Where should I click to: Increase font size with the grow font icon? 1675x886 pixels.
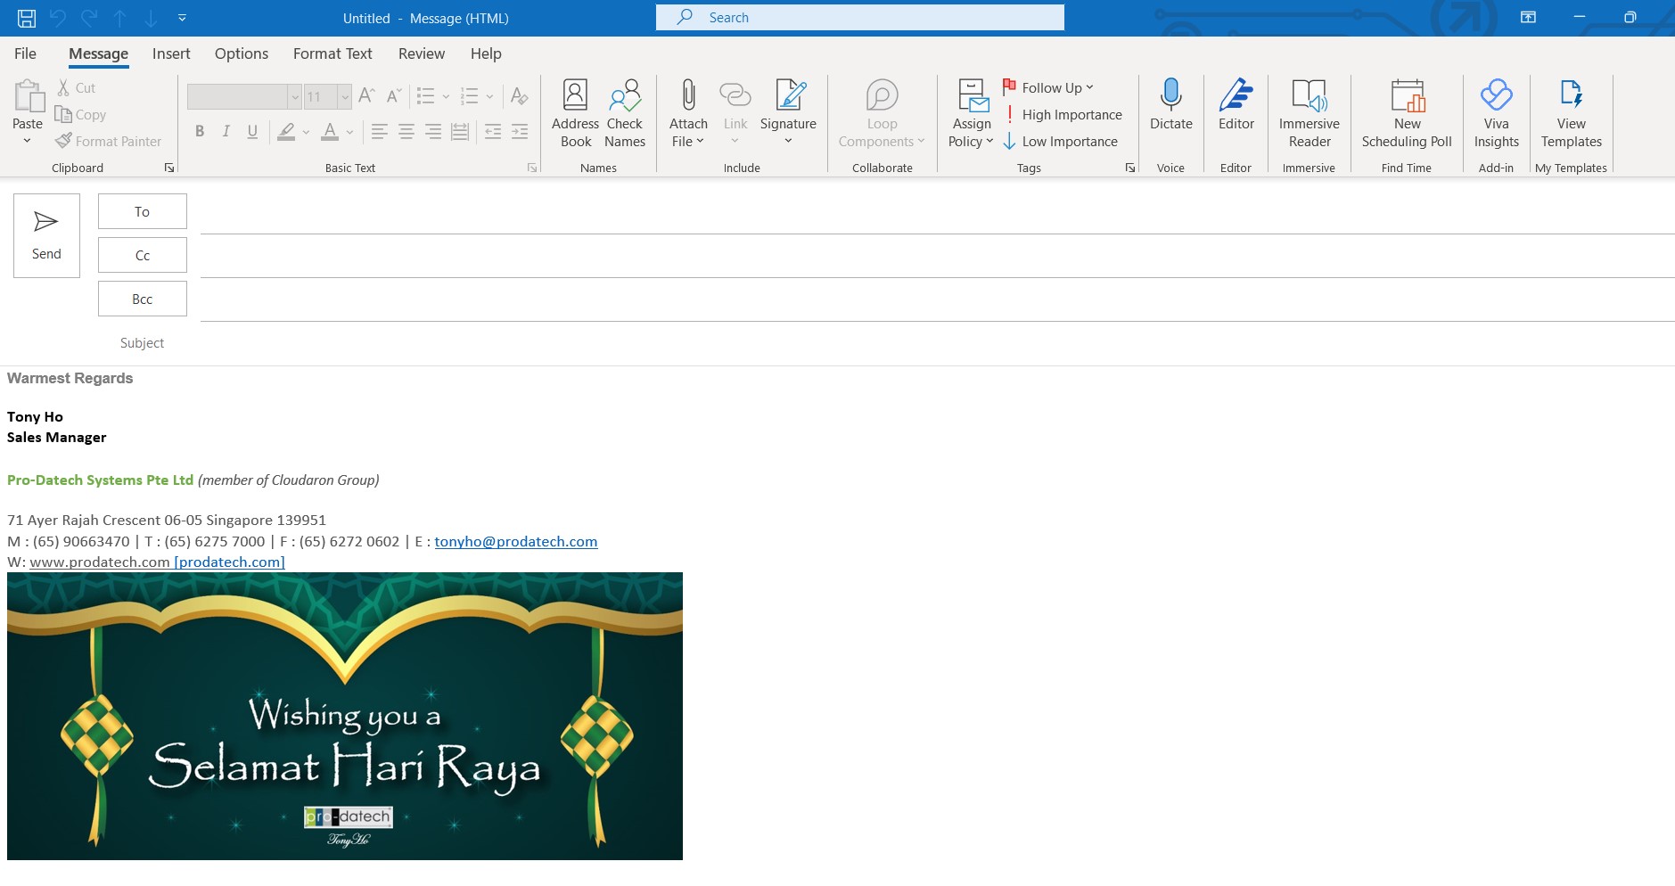366,95
